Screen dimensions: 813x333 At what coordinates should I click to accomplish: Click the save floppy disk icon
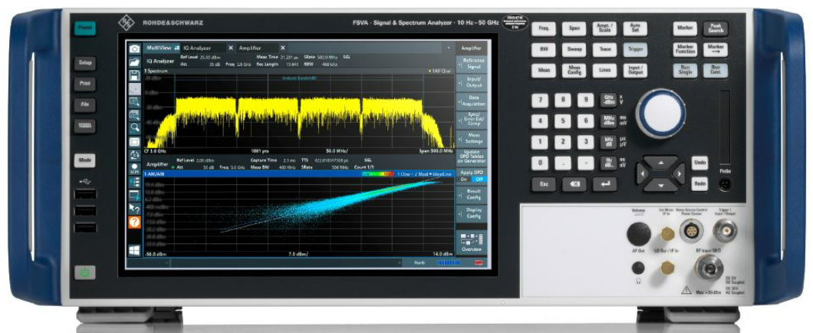coord(134,74)
